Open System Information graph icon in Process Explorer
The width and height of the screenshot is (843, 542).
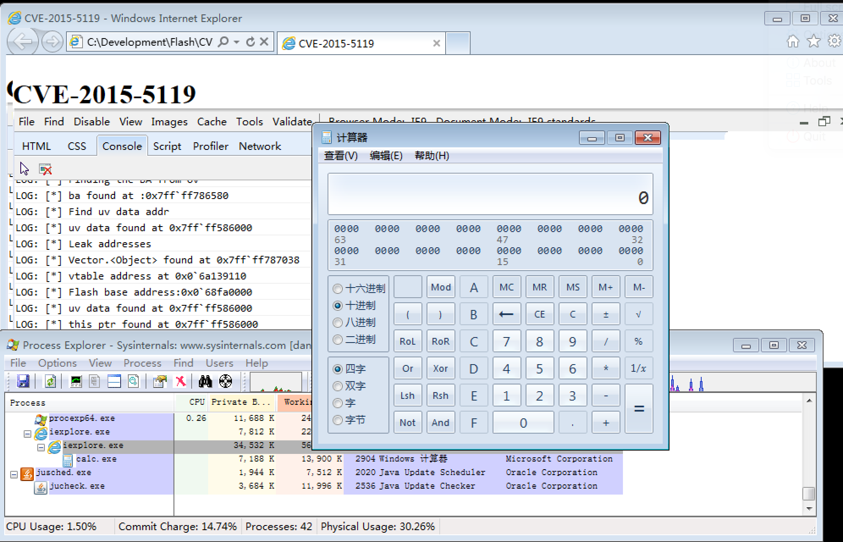pyautogui.click(x=76, y=381)
